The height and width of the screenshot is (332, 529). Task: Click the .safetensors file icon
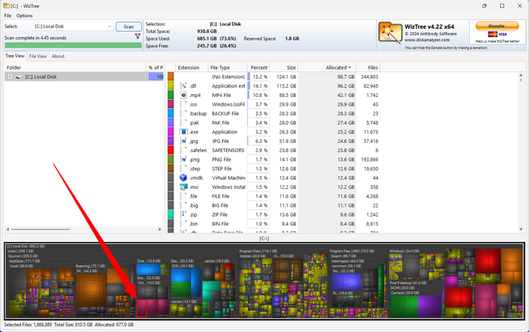184,150
